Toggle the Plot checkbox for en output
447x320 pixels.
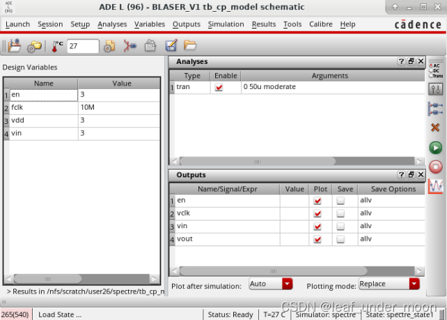click(x=317, y=200)
